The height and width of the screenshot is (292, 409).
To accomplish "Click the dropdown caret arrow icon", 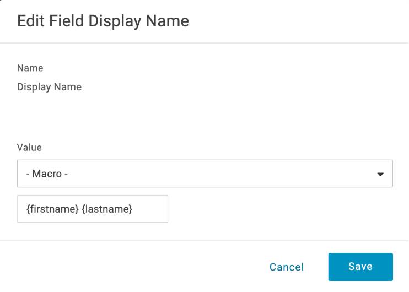I will pyautogui.click(x=380, y=175).
